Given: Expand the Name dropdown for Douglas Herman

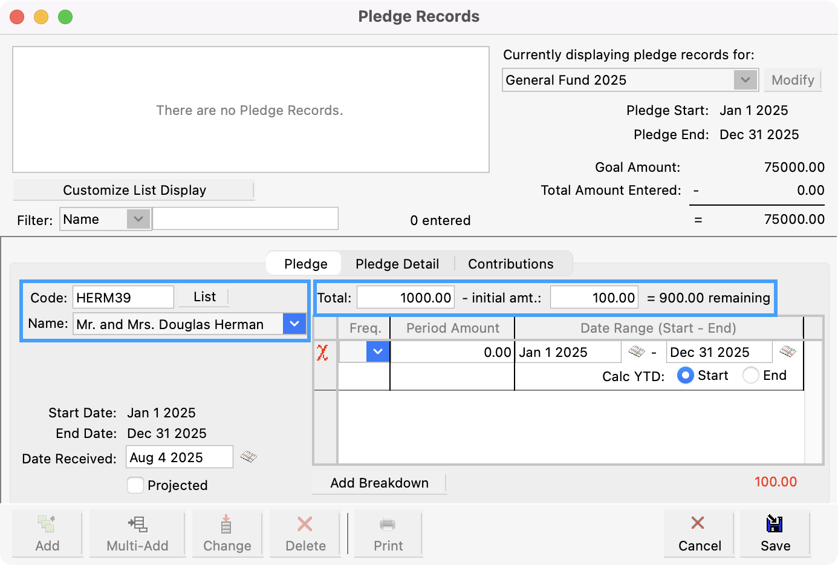Looking at the screenshot, I should [294, 324].
